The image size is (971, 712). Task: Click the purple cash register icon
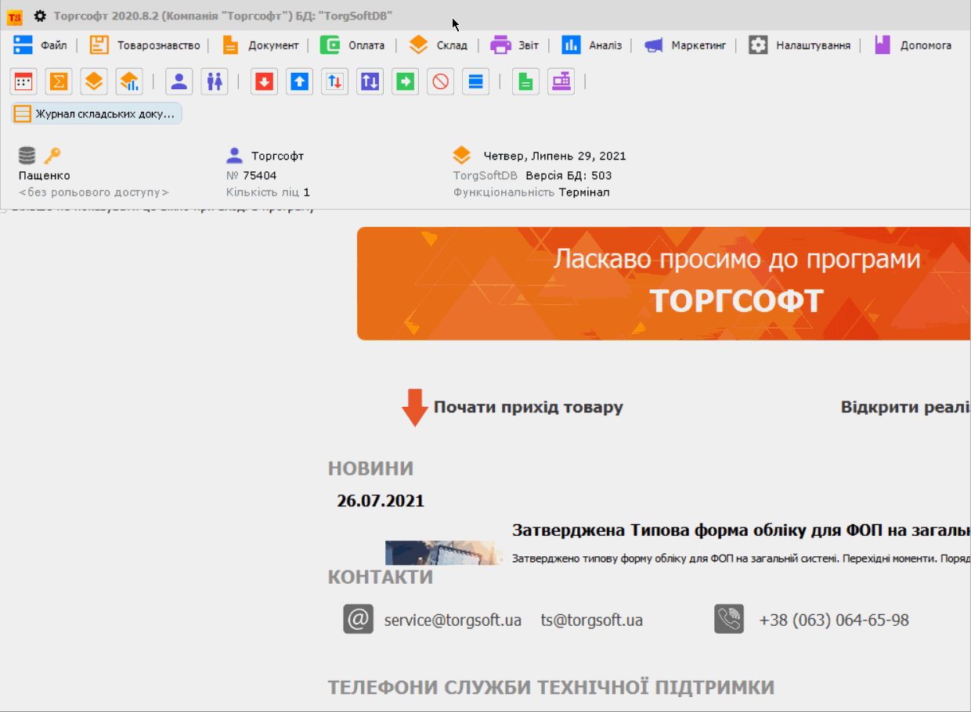(561, 81)
